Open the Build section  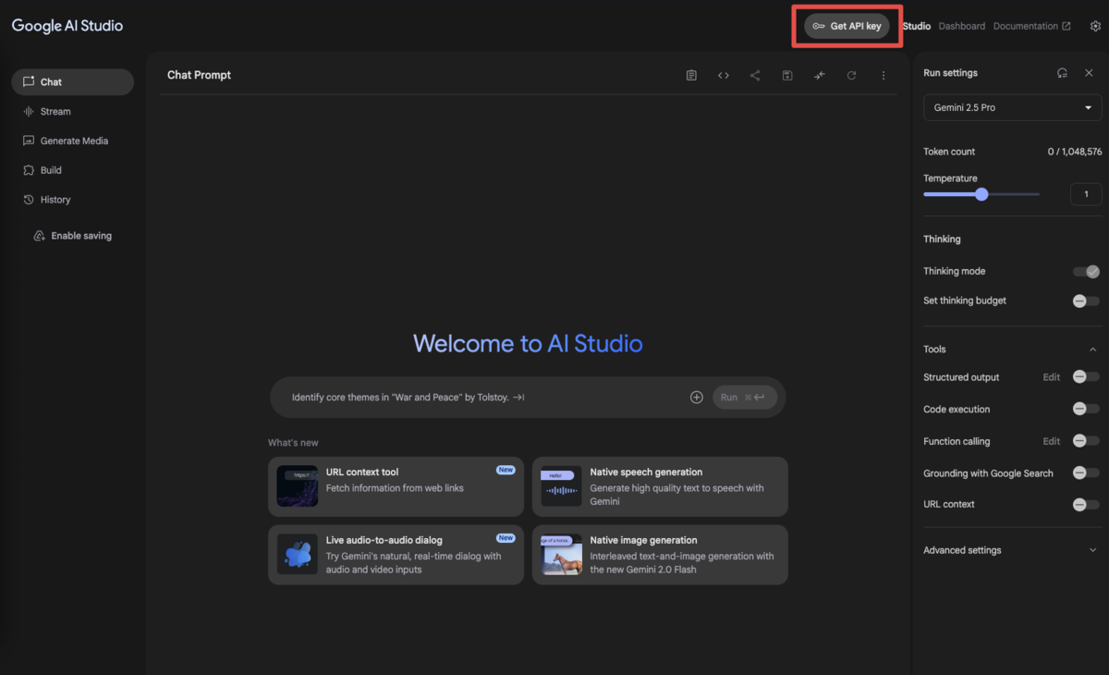(72, 170)
